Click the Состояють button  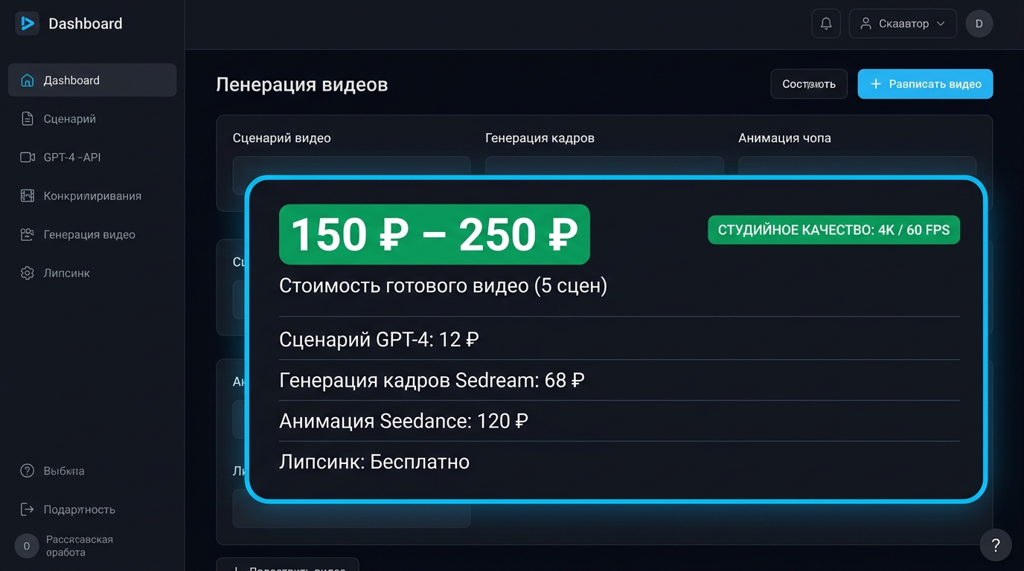(x=809, y=84)
